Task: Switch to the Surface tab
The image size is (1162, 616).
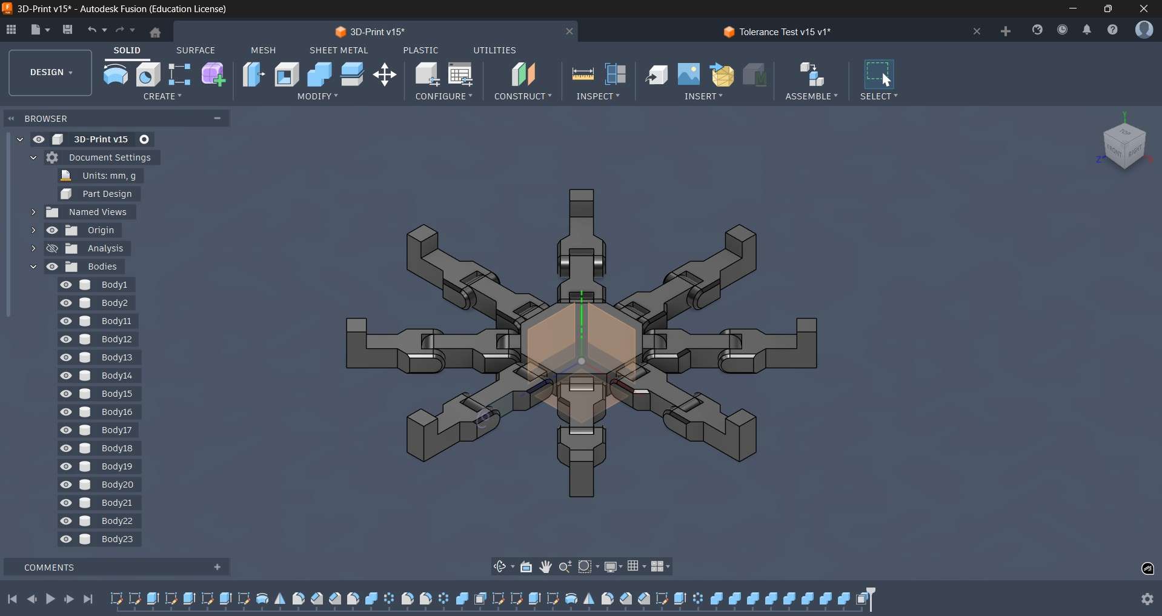Action: (196, 50)
